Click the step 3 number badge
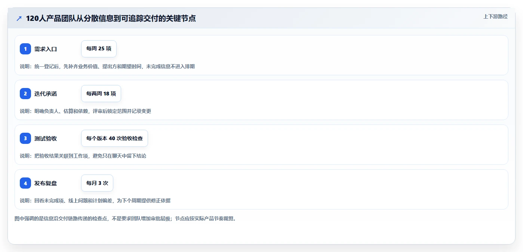Screen dimensions: 523x252 (25, 138)
